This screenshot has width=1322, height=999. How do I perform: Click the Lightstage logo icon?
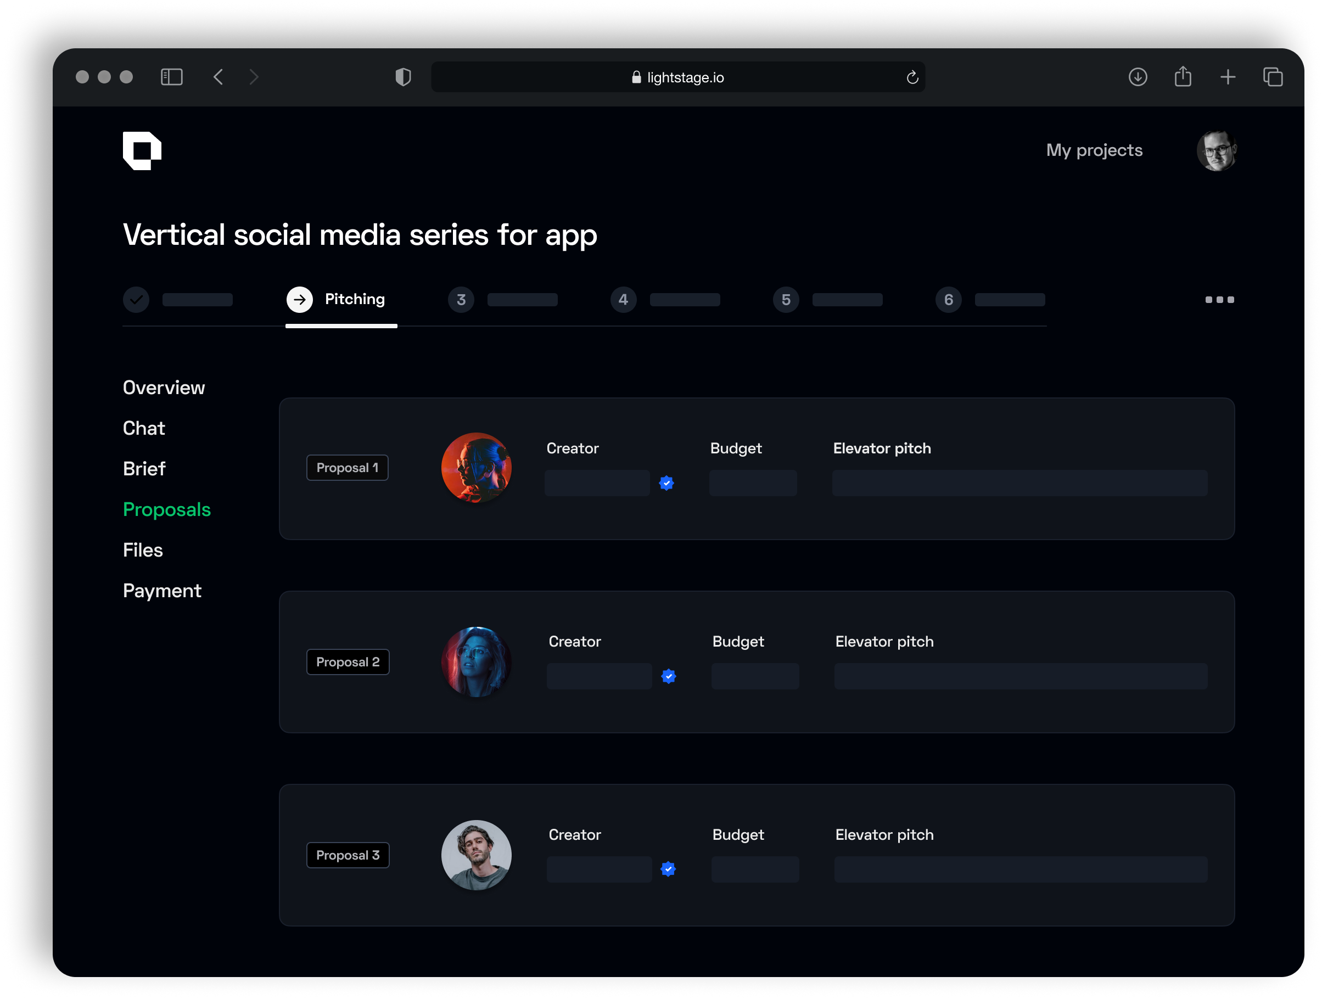pos(142,150)
